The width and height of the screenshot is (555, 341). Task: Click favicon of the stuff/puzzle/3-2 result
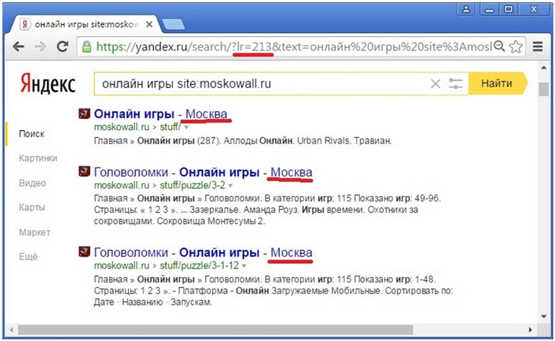84,171
